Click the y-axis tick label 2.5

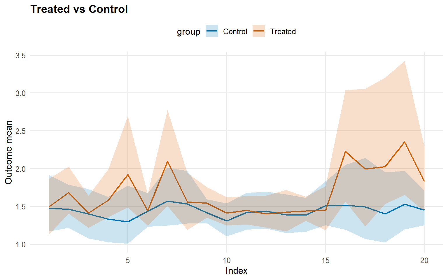(20, 131)
